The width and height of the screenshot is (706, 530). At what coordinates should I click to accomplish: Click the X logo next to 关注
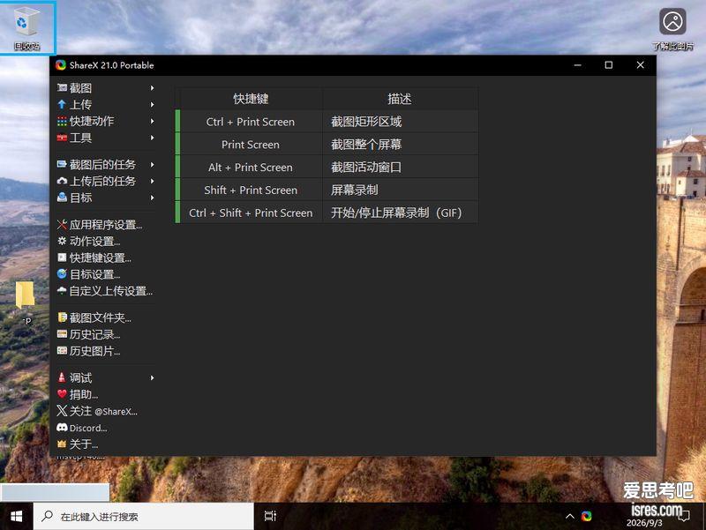click(62, 411)
